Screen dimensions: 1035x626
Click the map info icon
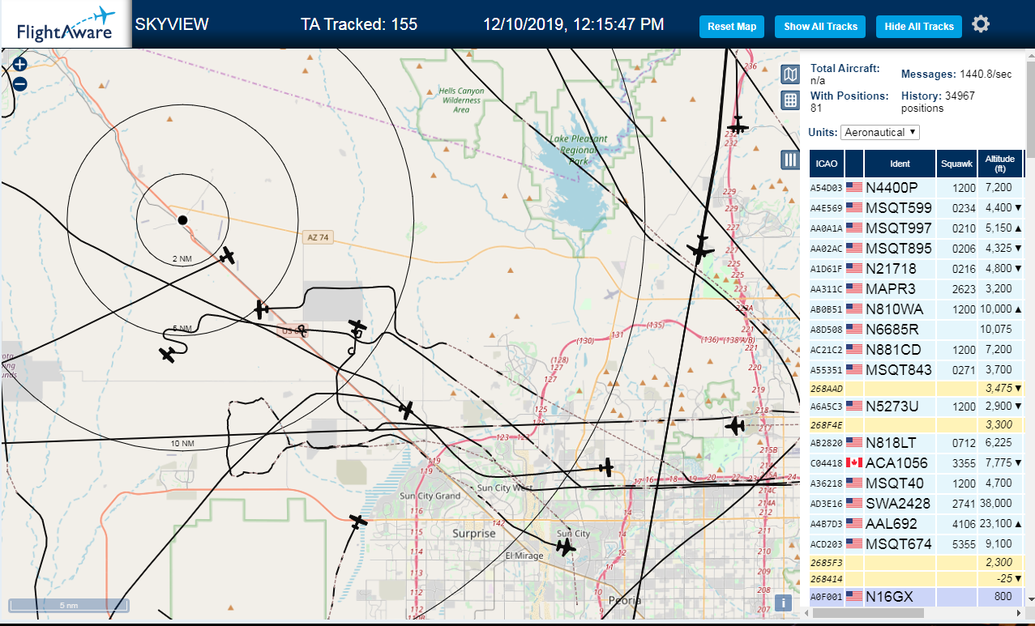pyautogui.click(x=783, y=603)
